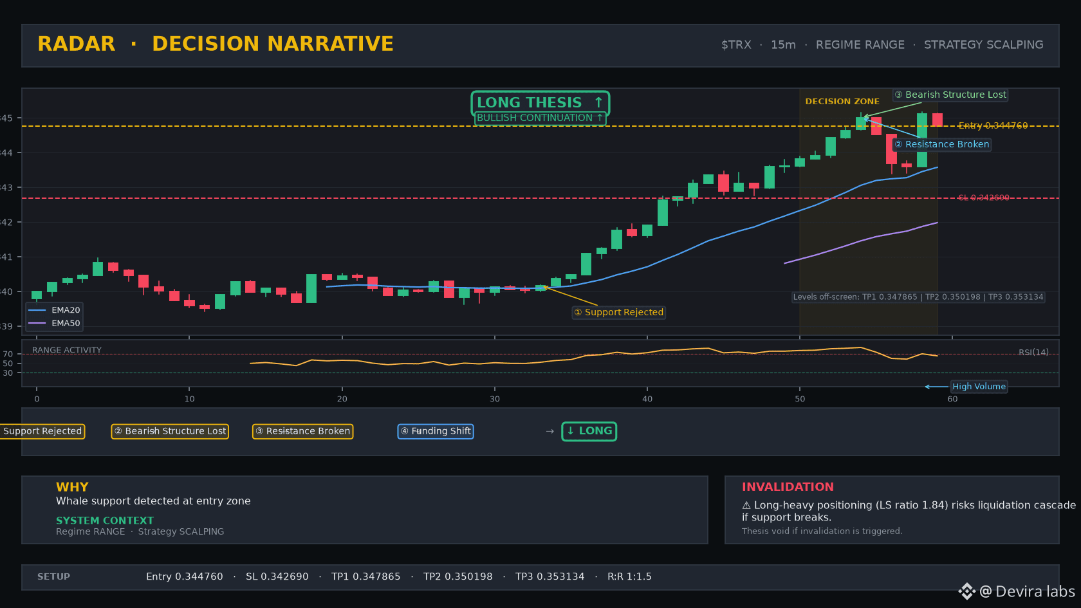This screenshot has width=1081, height=608.
Task: Click the TP3 0.353134 setup value
Action: [x=550, y=576]
